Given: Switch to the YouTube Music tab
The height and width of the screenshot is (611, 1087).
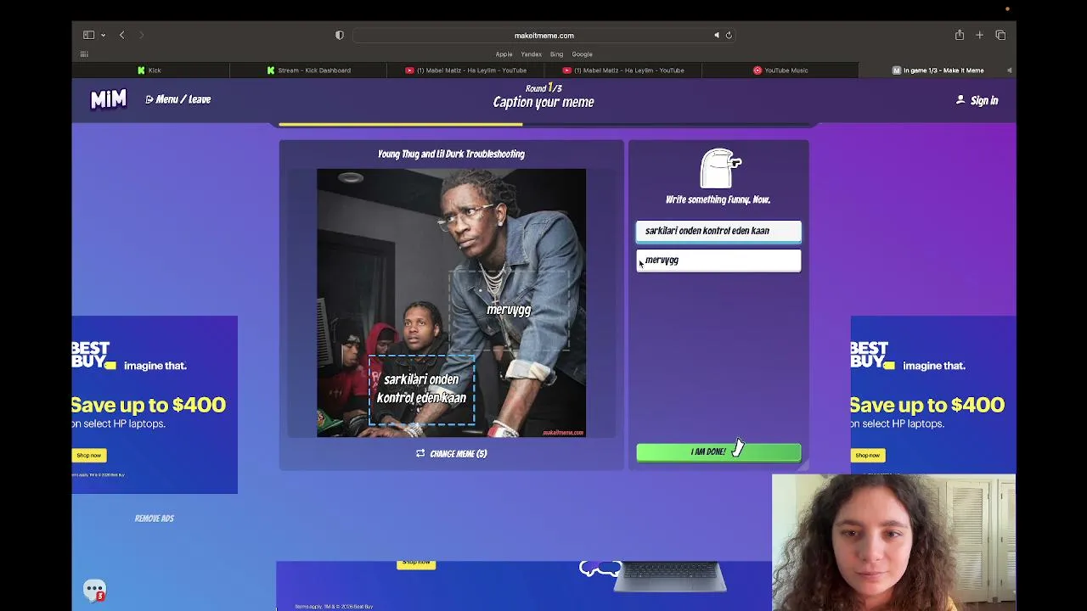Looking at the screenshot, I should click(x=780, y=70).
